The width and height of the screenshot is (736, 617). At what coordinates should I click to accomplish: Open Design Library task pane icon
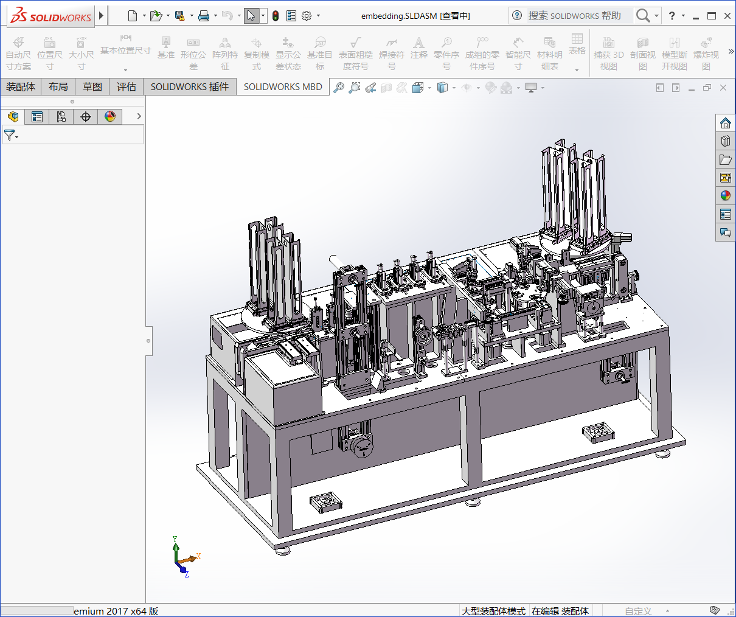[725, 141]
